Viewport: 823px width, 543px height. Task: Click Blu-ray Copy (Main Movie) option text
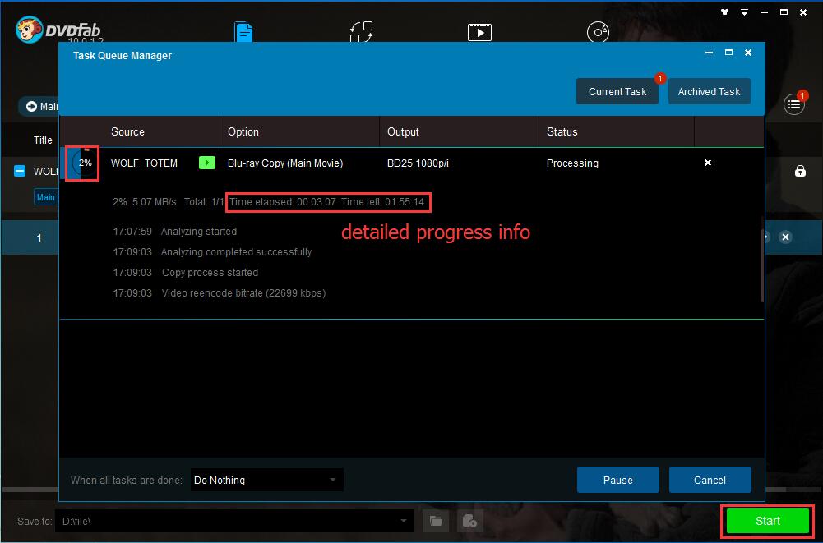[x=285, y=163]
